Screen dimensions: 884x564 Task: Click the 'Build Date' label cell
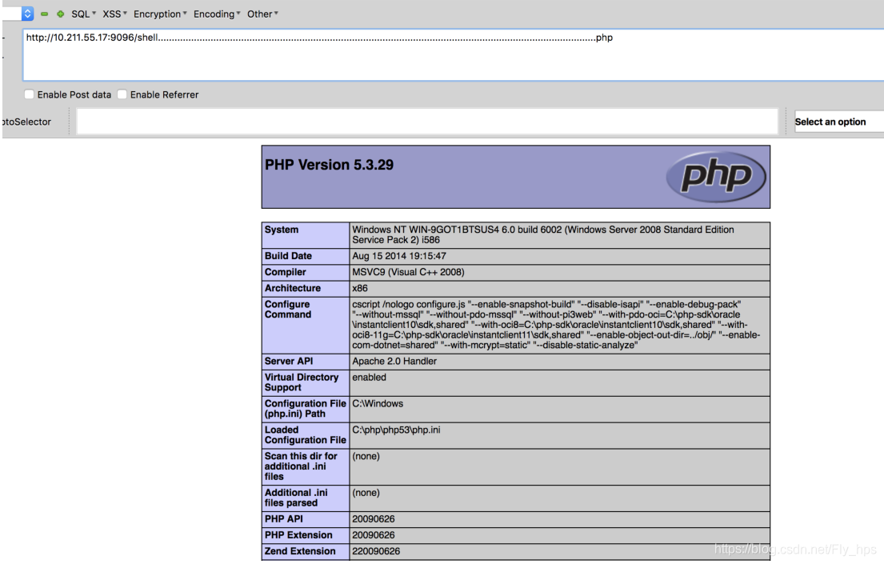coord(306,256)
